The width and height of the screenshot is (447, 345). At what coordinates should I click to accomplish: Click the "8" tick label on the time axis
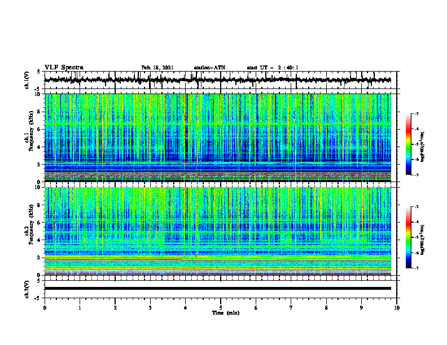pyautogui.click(x=326, y=308)
